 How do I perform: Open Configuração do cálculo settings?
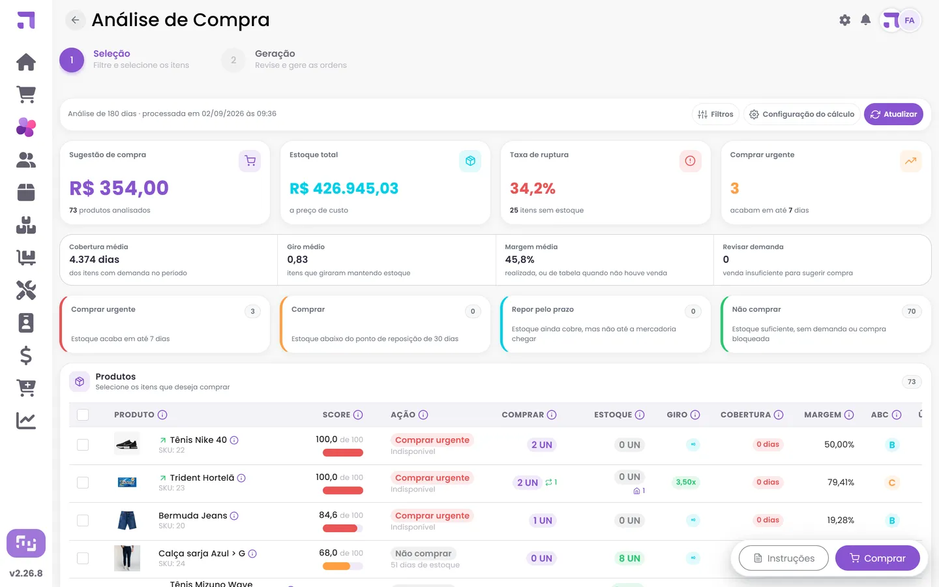tap(801, 114)
